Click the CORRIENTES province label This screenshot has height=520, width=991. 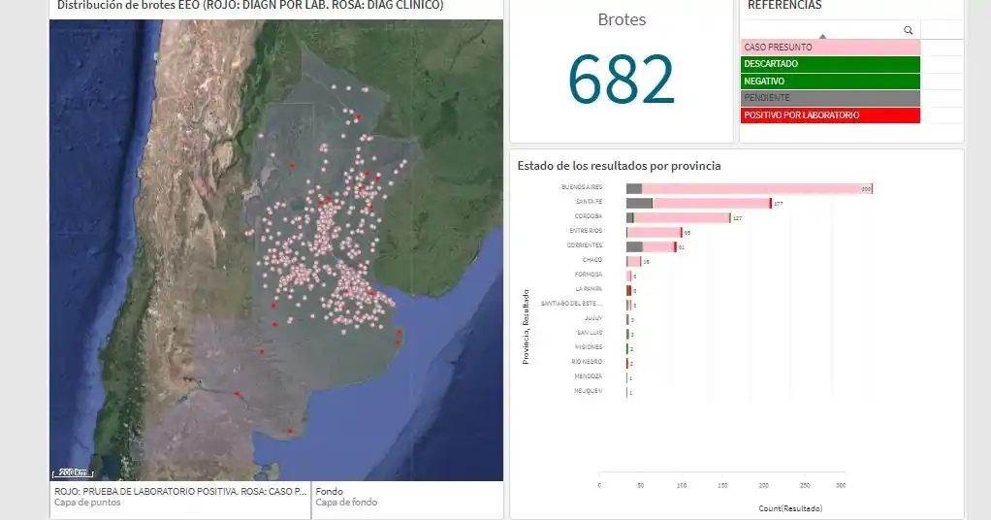click(584, 245)
